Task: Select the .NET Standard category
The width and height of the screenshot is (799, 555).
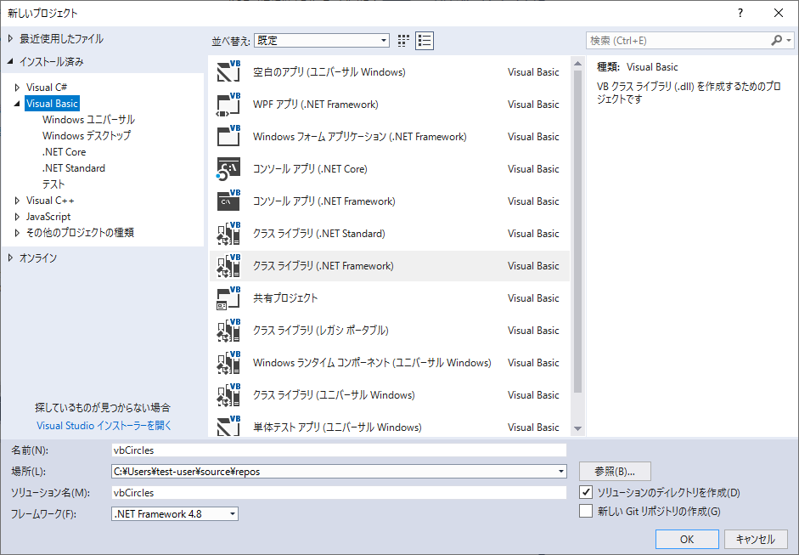Action: click(74, 167)
